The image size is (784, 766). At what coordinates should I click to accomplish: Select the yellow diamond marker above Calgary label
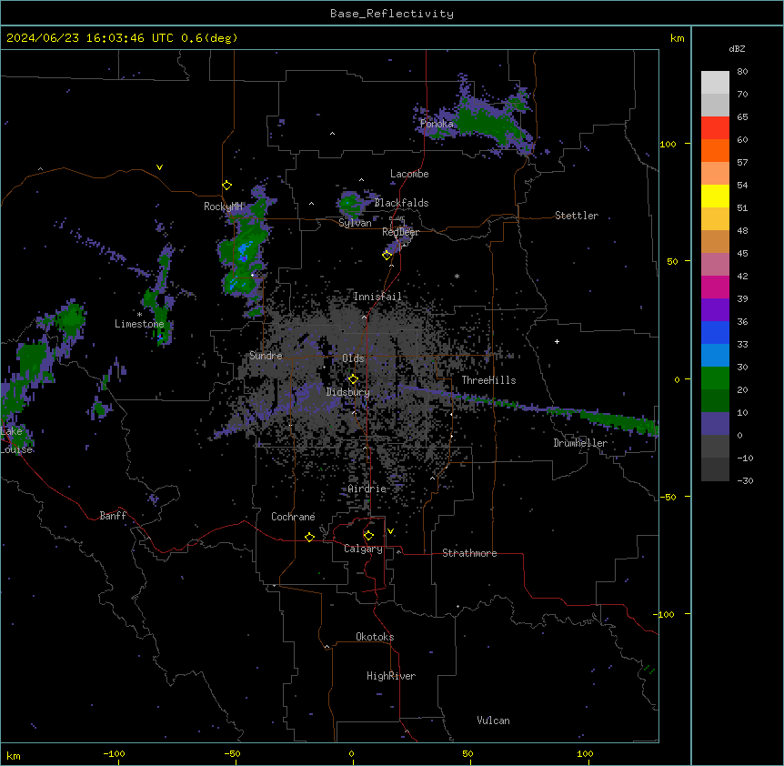[x=368, y=536]
